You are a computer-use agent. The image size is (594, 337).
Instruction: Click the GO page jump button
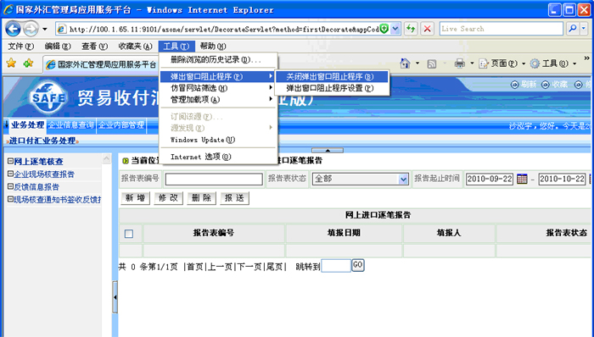tap(358, 265)
